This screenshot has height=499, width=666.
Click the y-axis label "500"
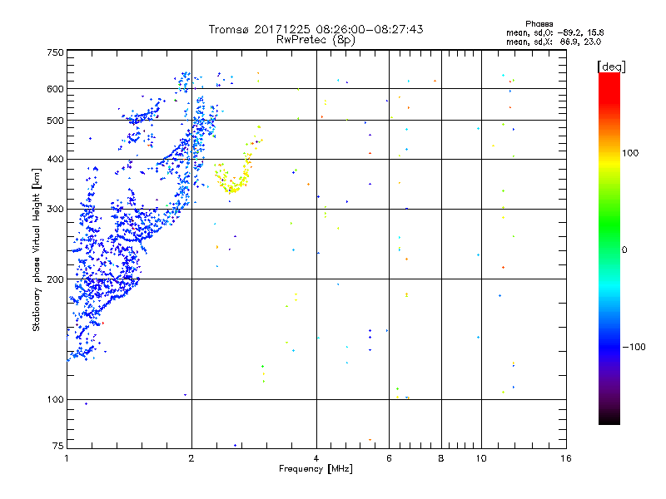tap(55, 121)
